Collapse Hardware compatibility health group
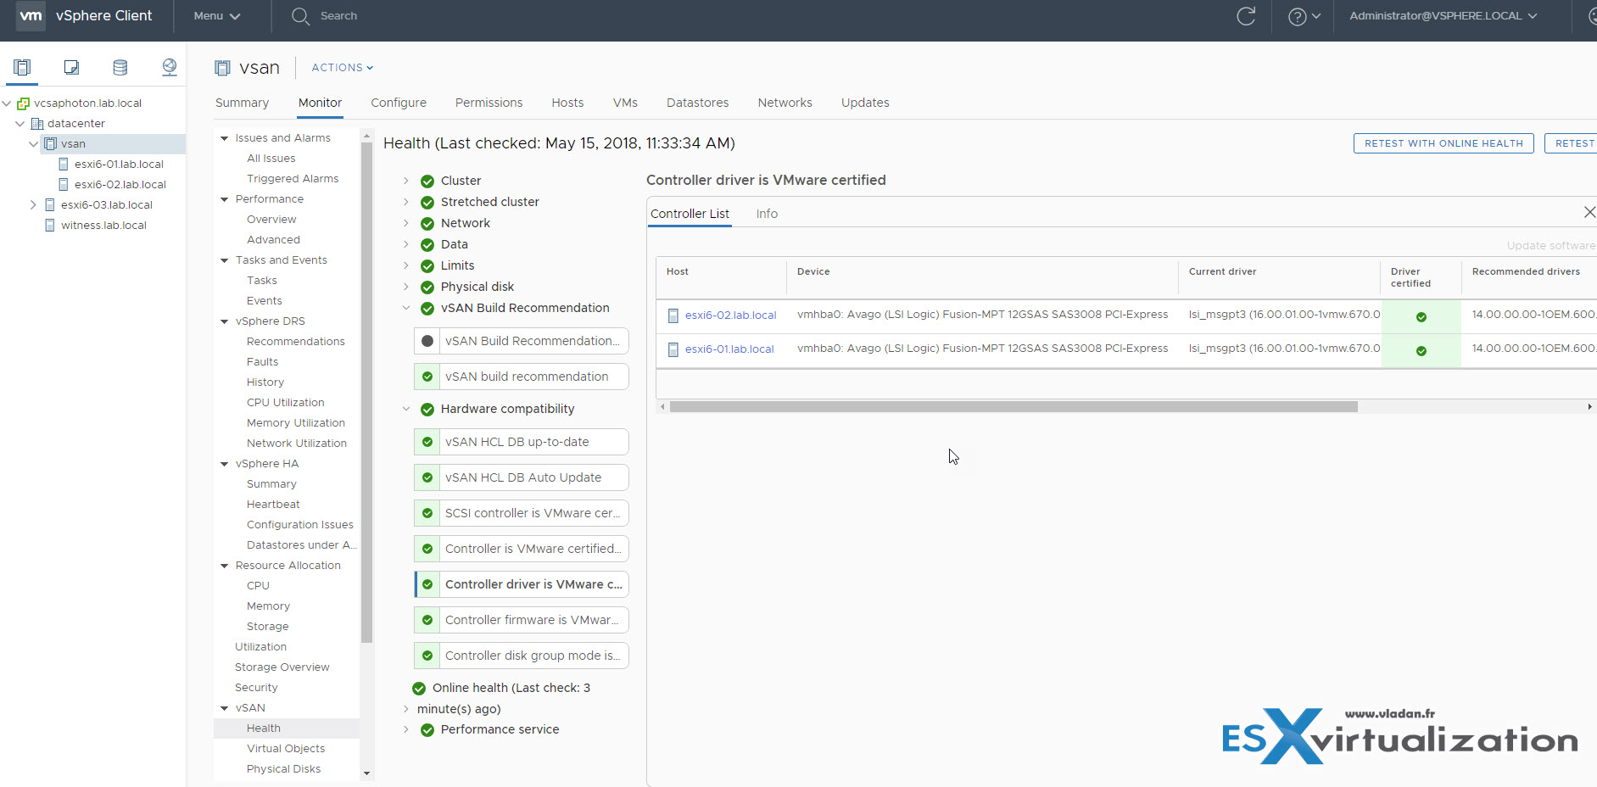The width and height of the screenshot is (1597, 787). pyautogui.click(x=406, y=409)
